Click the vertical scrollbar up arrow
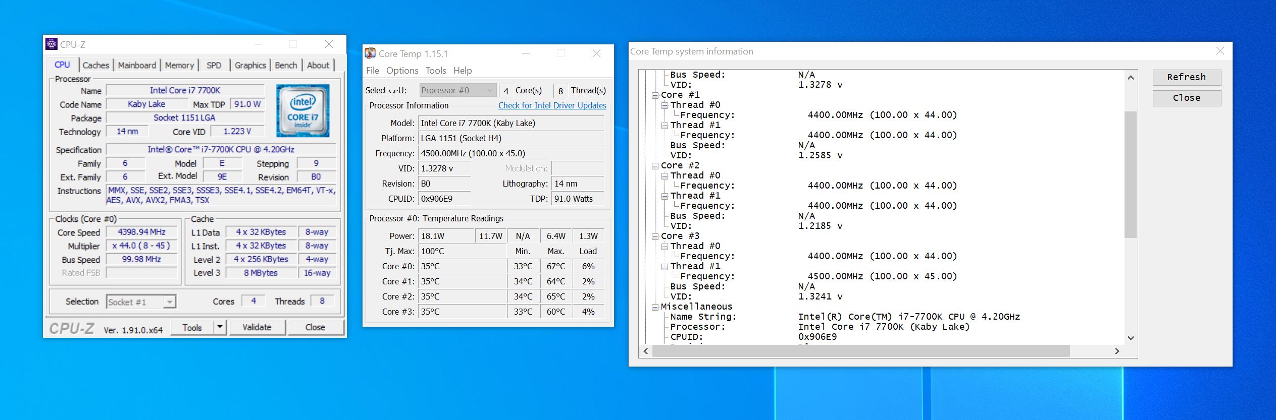Viewport: 1276px width, 420px height. click(1131, 77)
